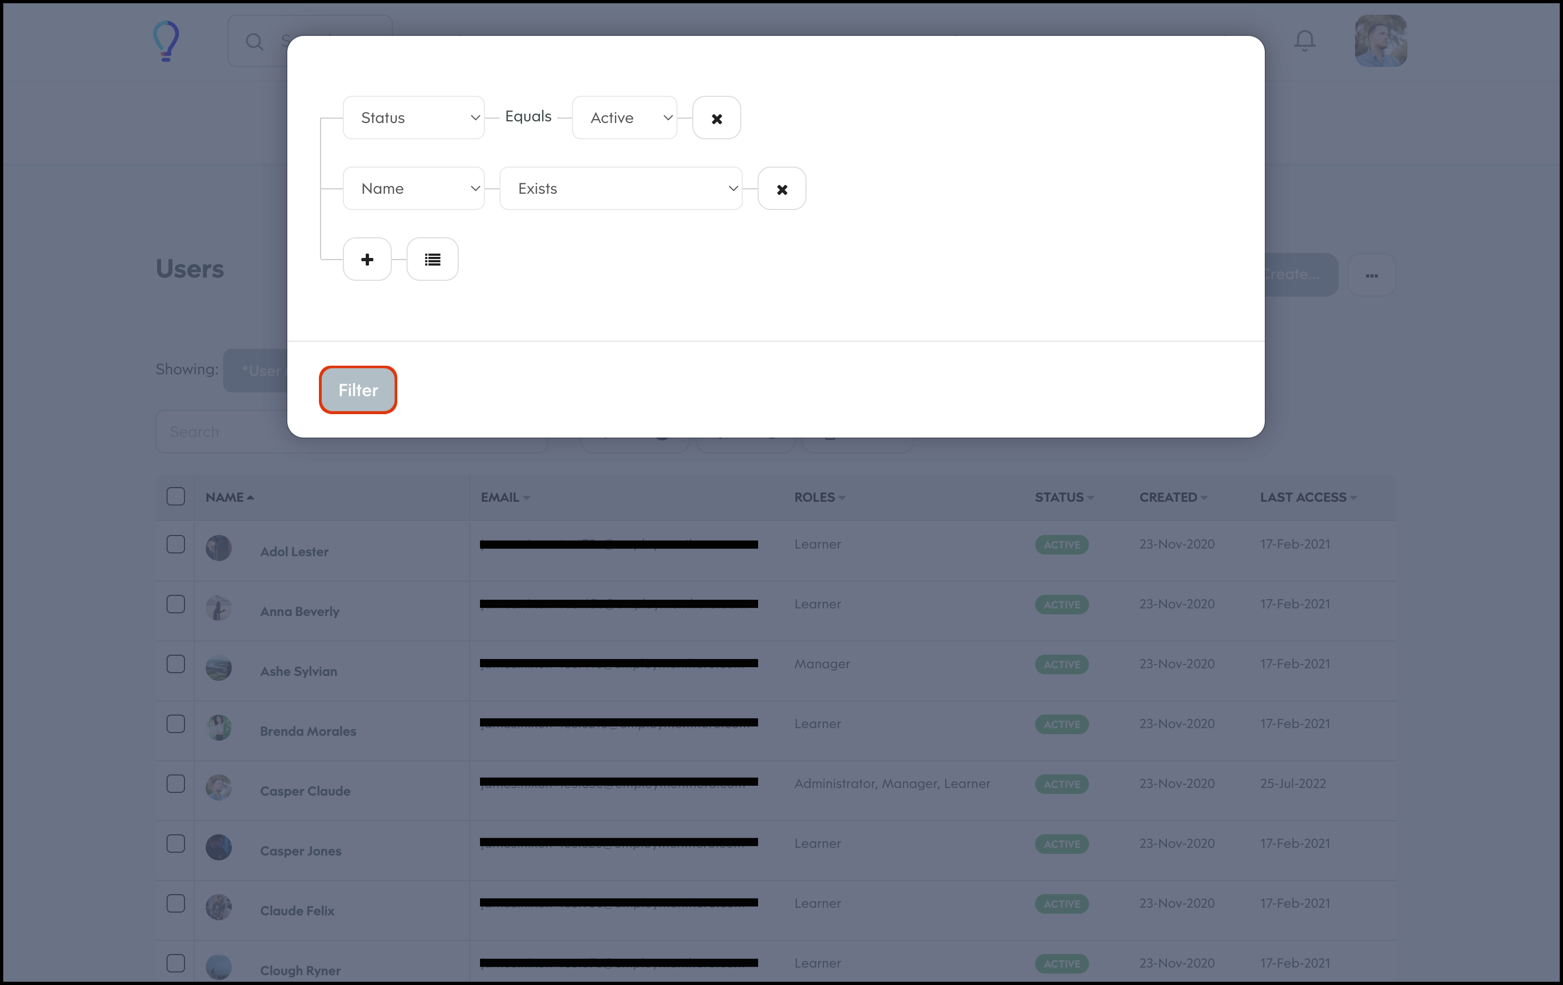Image resolution: width=1563 pixels, height=985 pixels.
Task: Sort by the STATUS column header
Action: tap(1064, 498)
